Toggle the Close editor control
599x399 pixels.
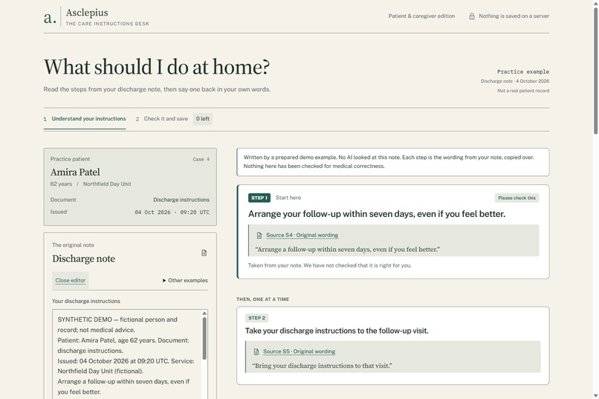(x=71, y=280)
